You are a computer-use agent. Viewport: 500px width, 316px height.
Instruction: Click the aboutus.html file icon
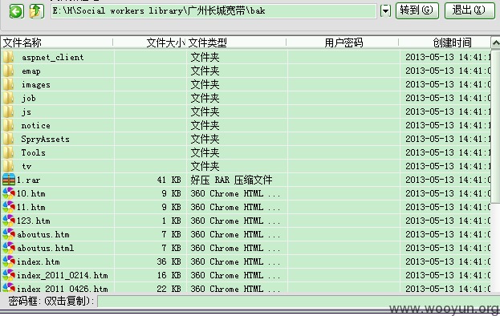(9, 248)
